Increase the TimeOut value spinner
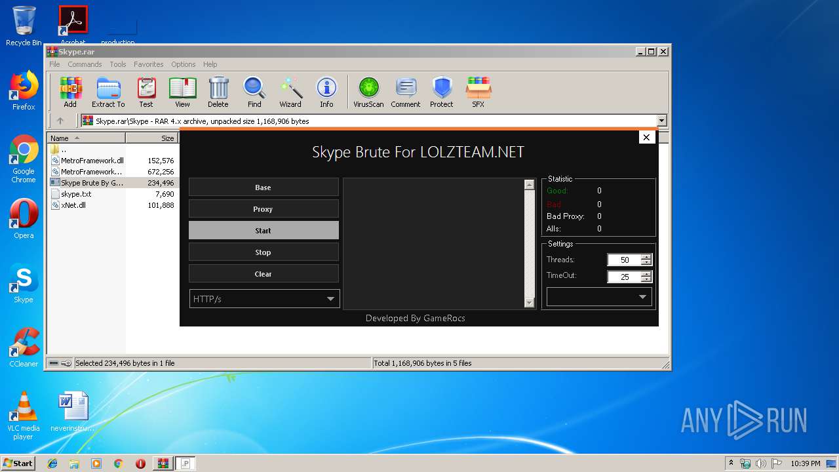The image size is (839, 472). point(646,274)
